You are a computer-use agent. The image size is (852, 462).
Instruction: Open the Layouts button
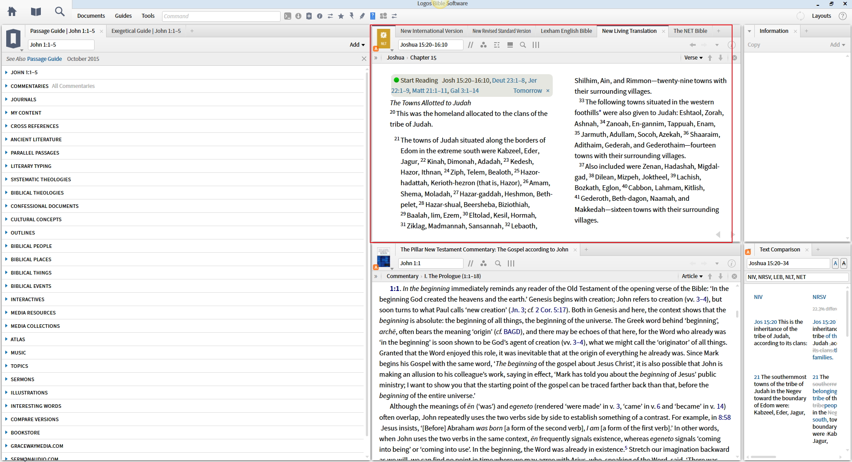[821, 16]
